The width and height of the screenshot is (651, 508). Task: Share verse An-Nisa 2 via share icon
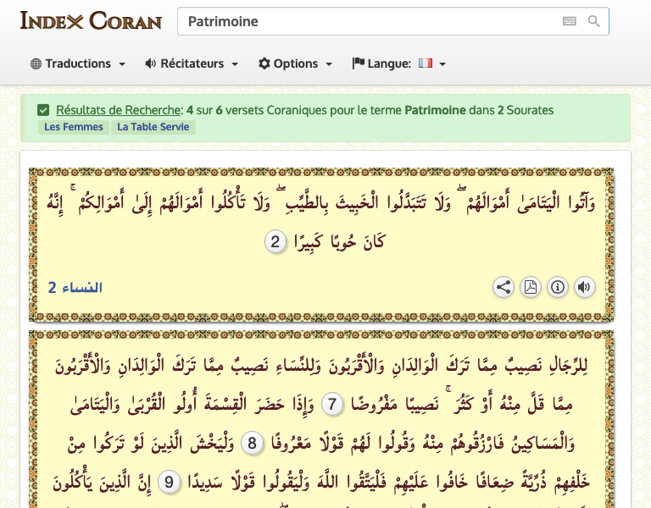(504, 287)
